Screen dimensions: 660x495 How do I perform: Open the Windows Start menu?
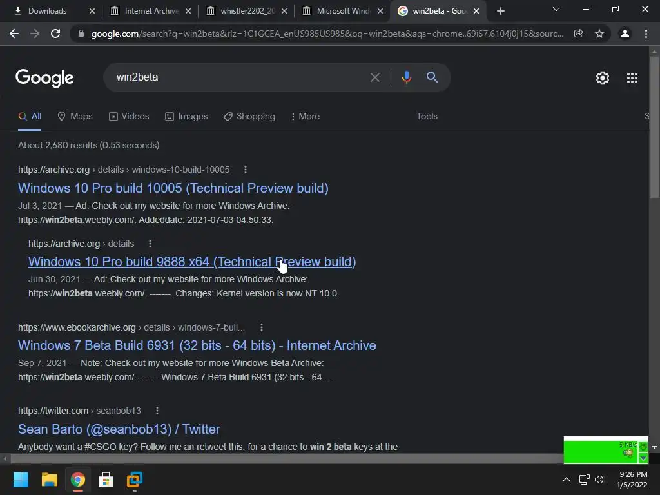[x=21, y=480]
